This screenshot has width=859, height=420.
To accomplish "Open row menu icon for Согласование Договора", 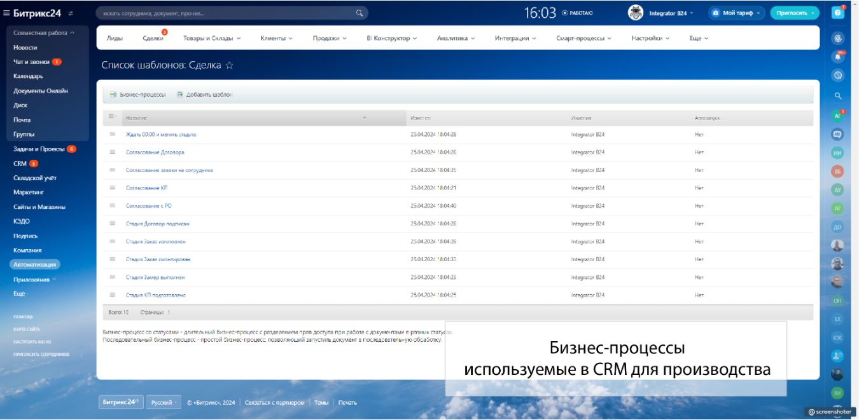I will pyautogui.click(x=113, y=152).
